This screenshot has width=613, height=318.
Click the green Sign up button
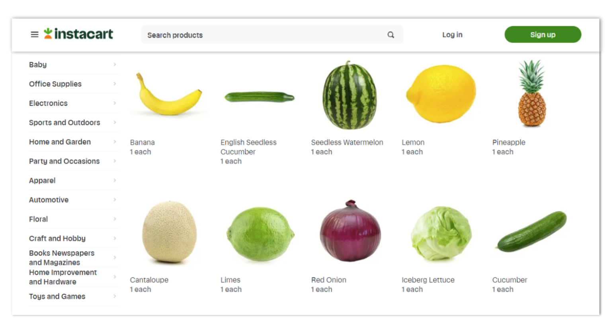(543, 35)
